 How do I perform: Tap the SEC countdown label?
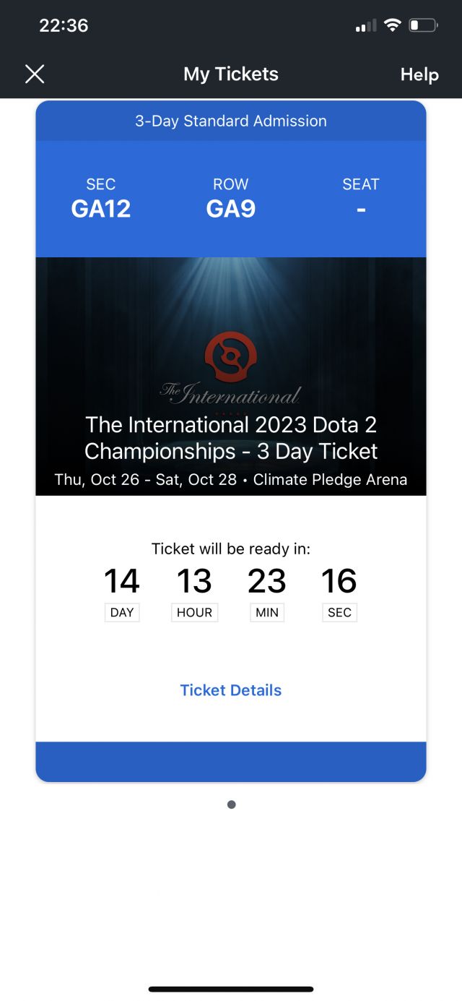[x=339, y=612]
